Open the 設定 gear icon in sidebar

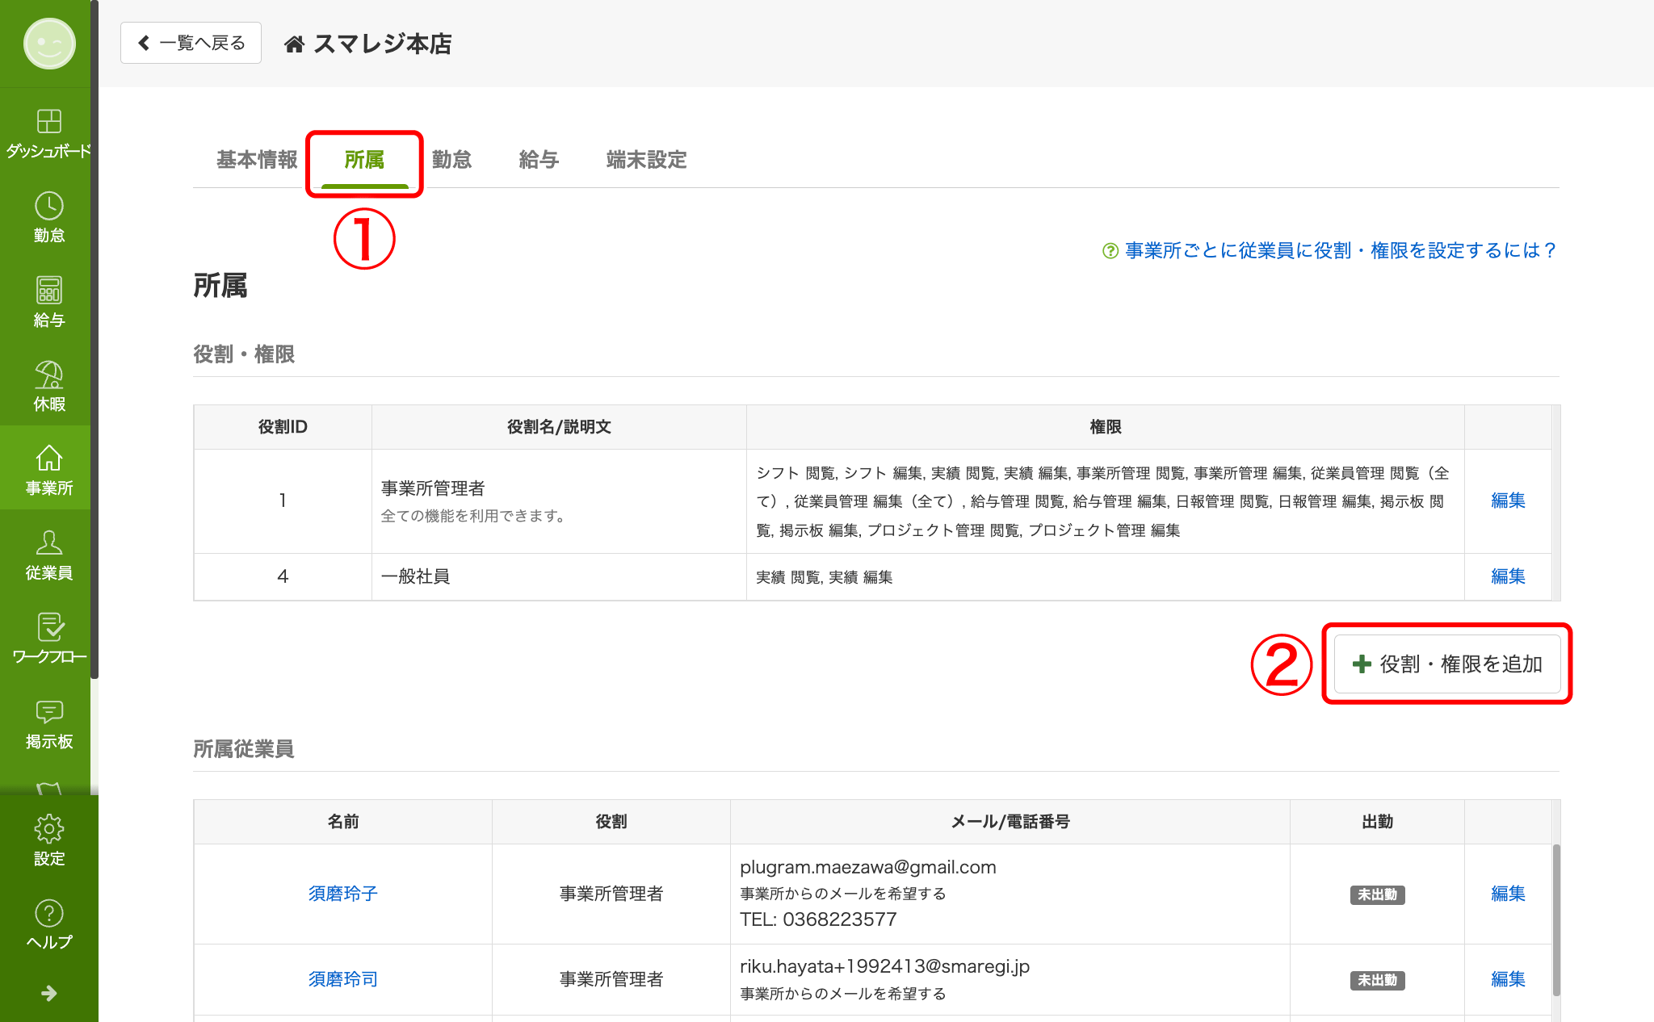pyautogui.click(x=48, y=829)
